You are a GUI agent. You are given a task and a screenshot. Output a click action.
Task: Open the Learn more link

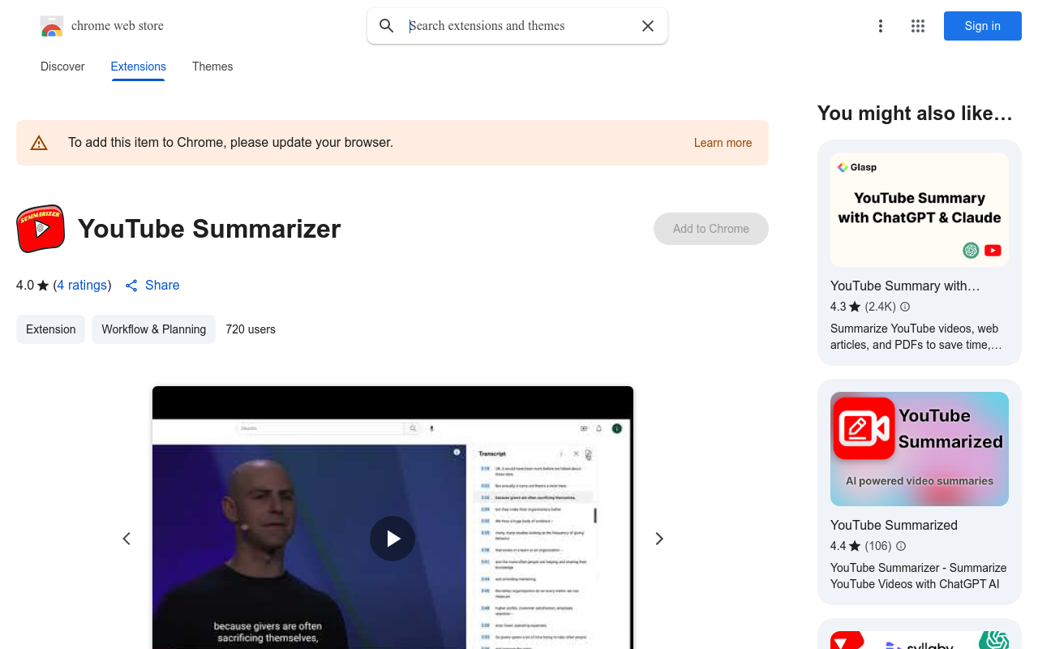[x=723, y=143]
